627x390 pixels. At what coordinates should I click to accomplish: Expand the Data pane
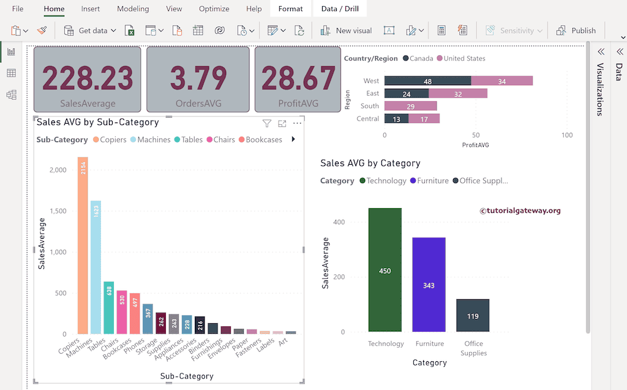pyautogui.click(x=620, y=52)
